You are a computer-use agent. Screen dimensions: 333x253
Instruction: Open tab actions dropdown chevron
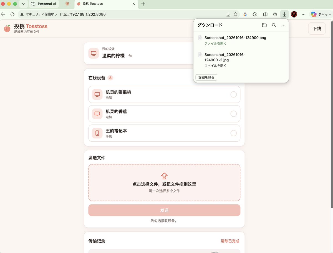click(x=24, y=4)
